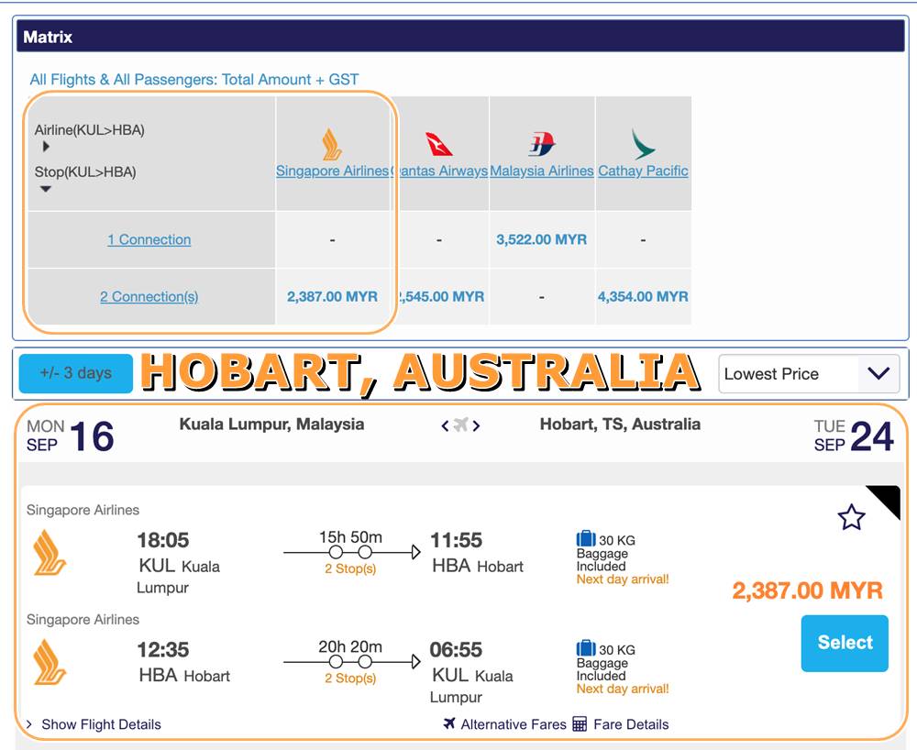Select 2,545.00 MYR Qantas fare
Screen dimensions: 917x750
tap(440, 296)
